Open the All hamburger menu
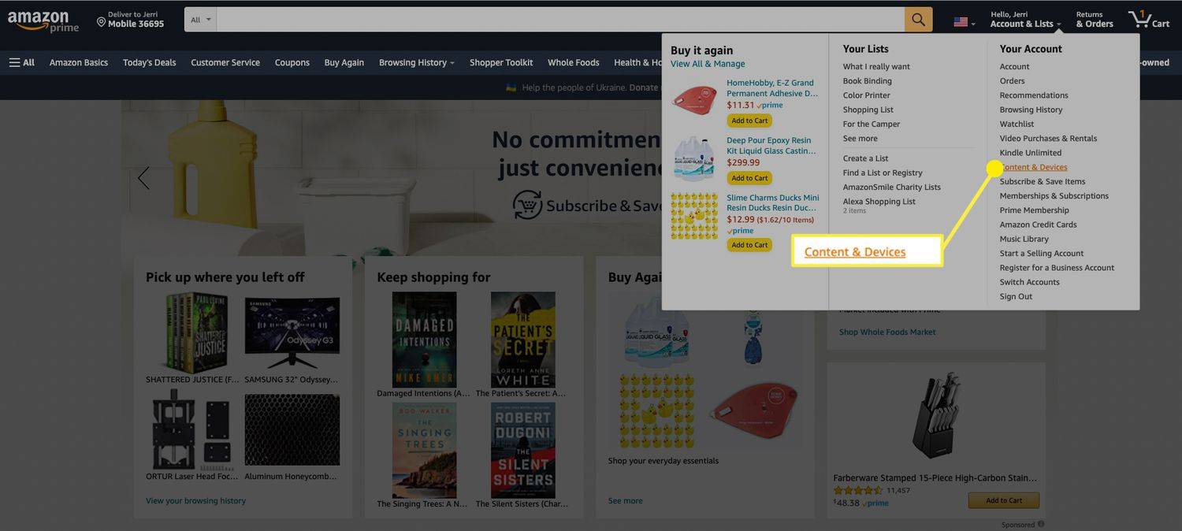The width and height of the screenshot is (1182, 531). pos(22,62)
